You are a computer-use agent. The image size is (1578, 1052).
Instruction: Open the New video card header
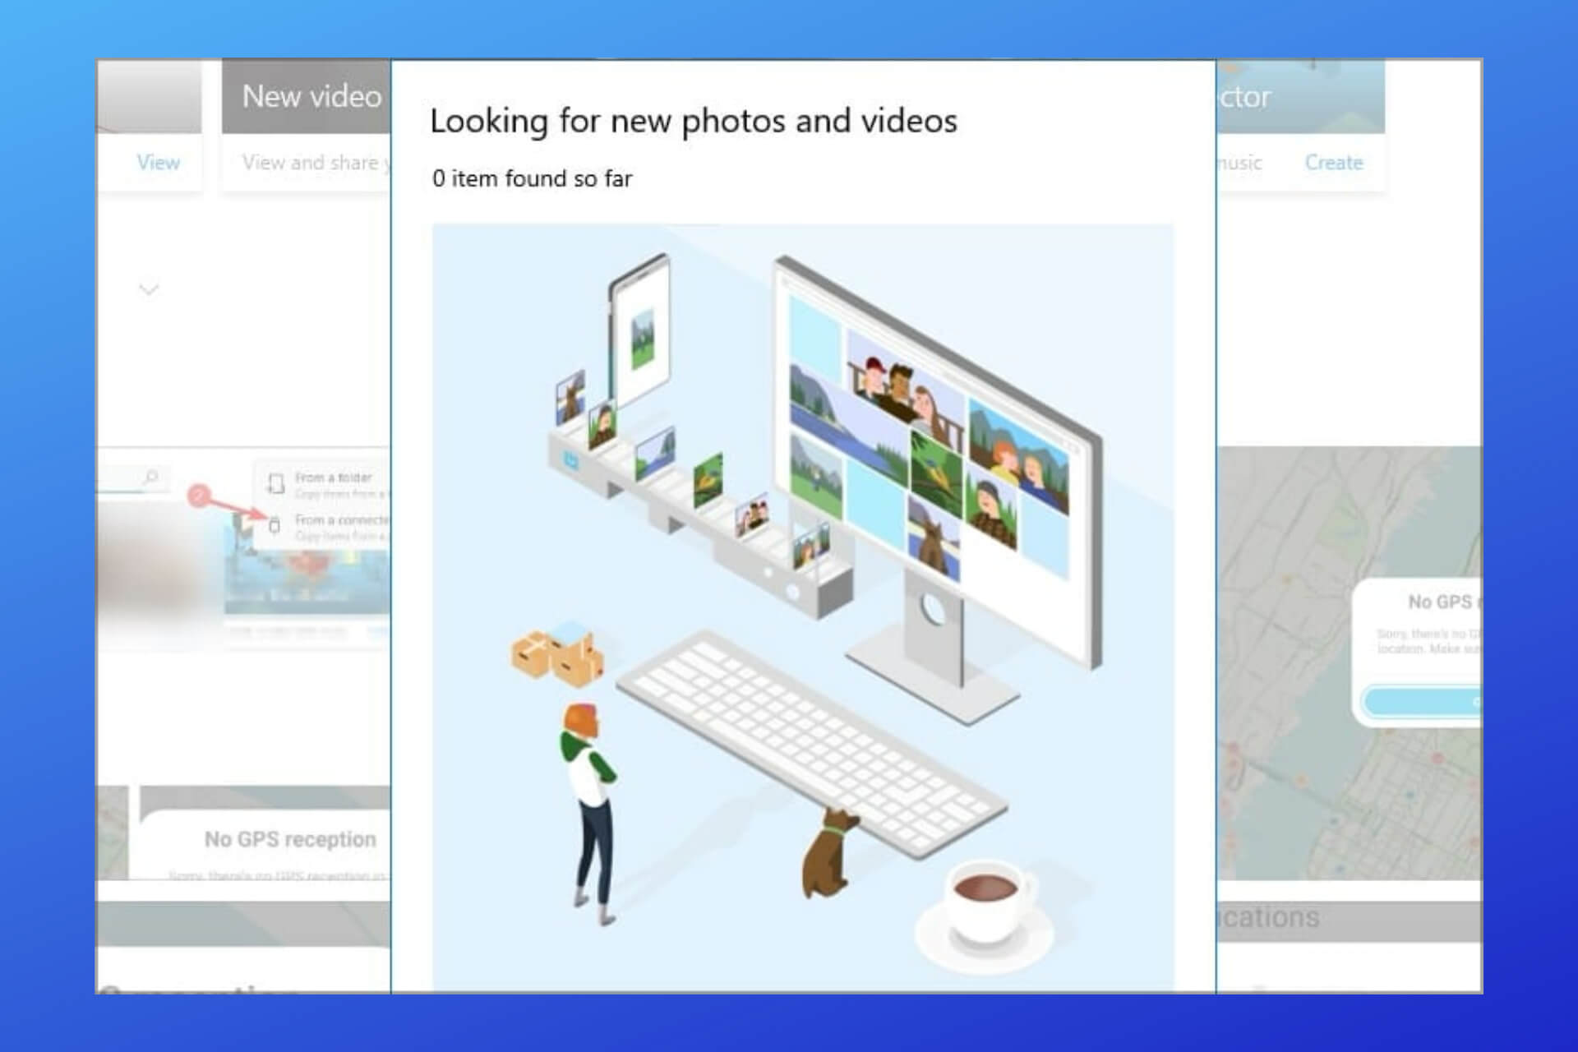(x=307, y=96)
